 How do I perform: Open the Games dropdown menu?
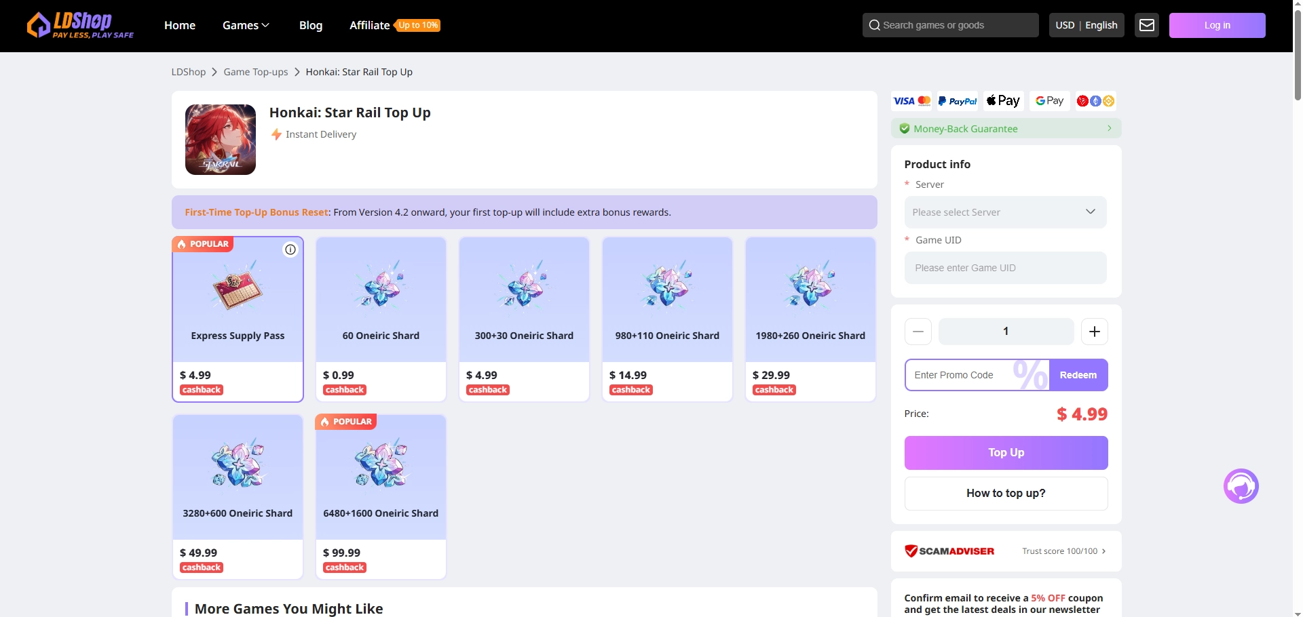tap(246, 25)
